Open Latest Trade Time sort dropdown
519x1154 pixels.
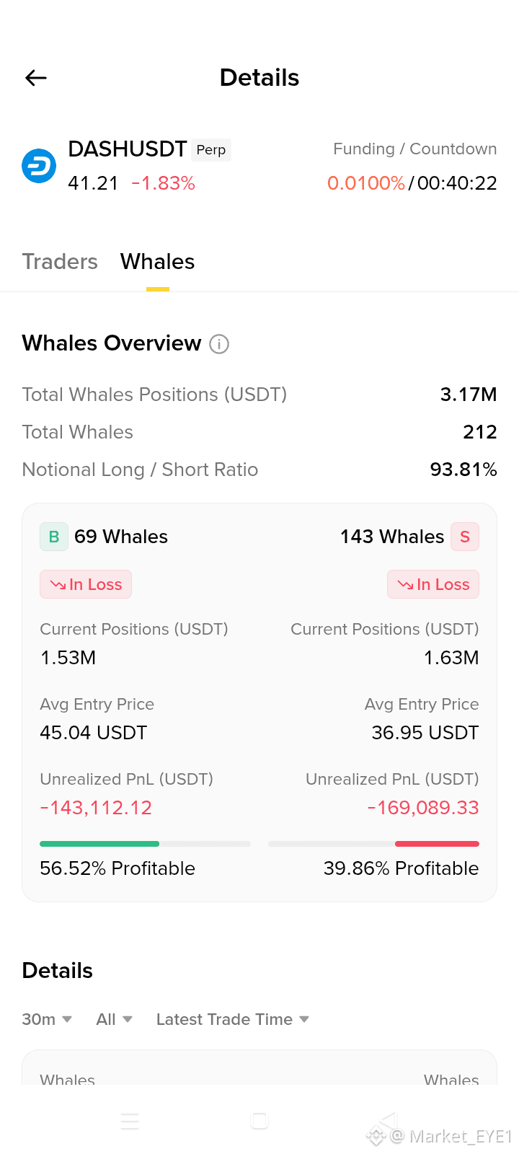coord(233,1019)
